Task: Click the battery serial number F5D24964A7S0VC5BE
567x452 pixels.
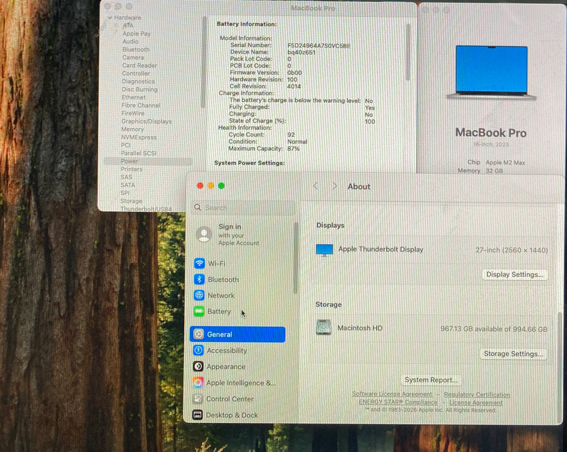Action: tap(318, 46)
